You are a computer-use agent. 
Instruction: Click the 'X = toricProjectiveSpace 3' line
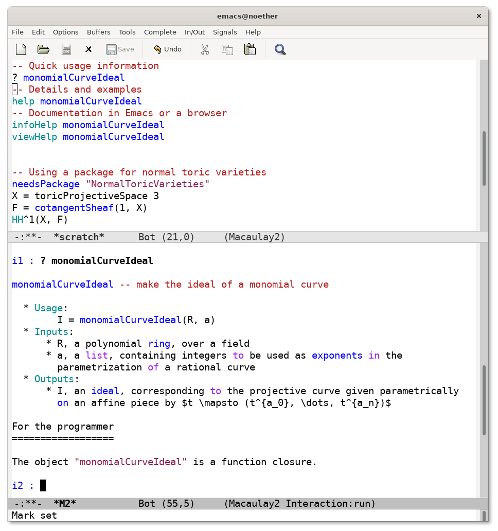[85, 196]
